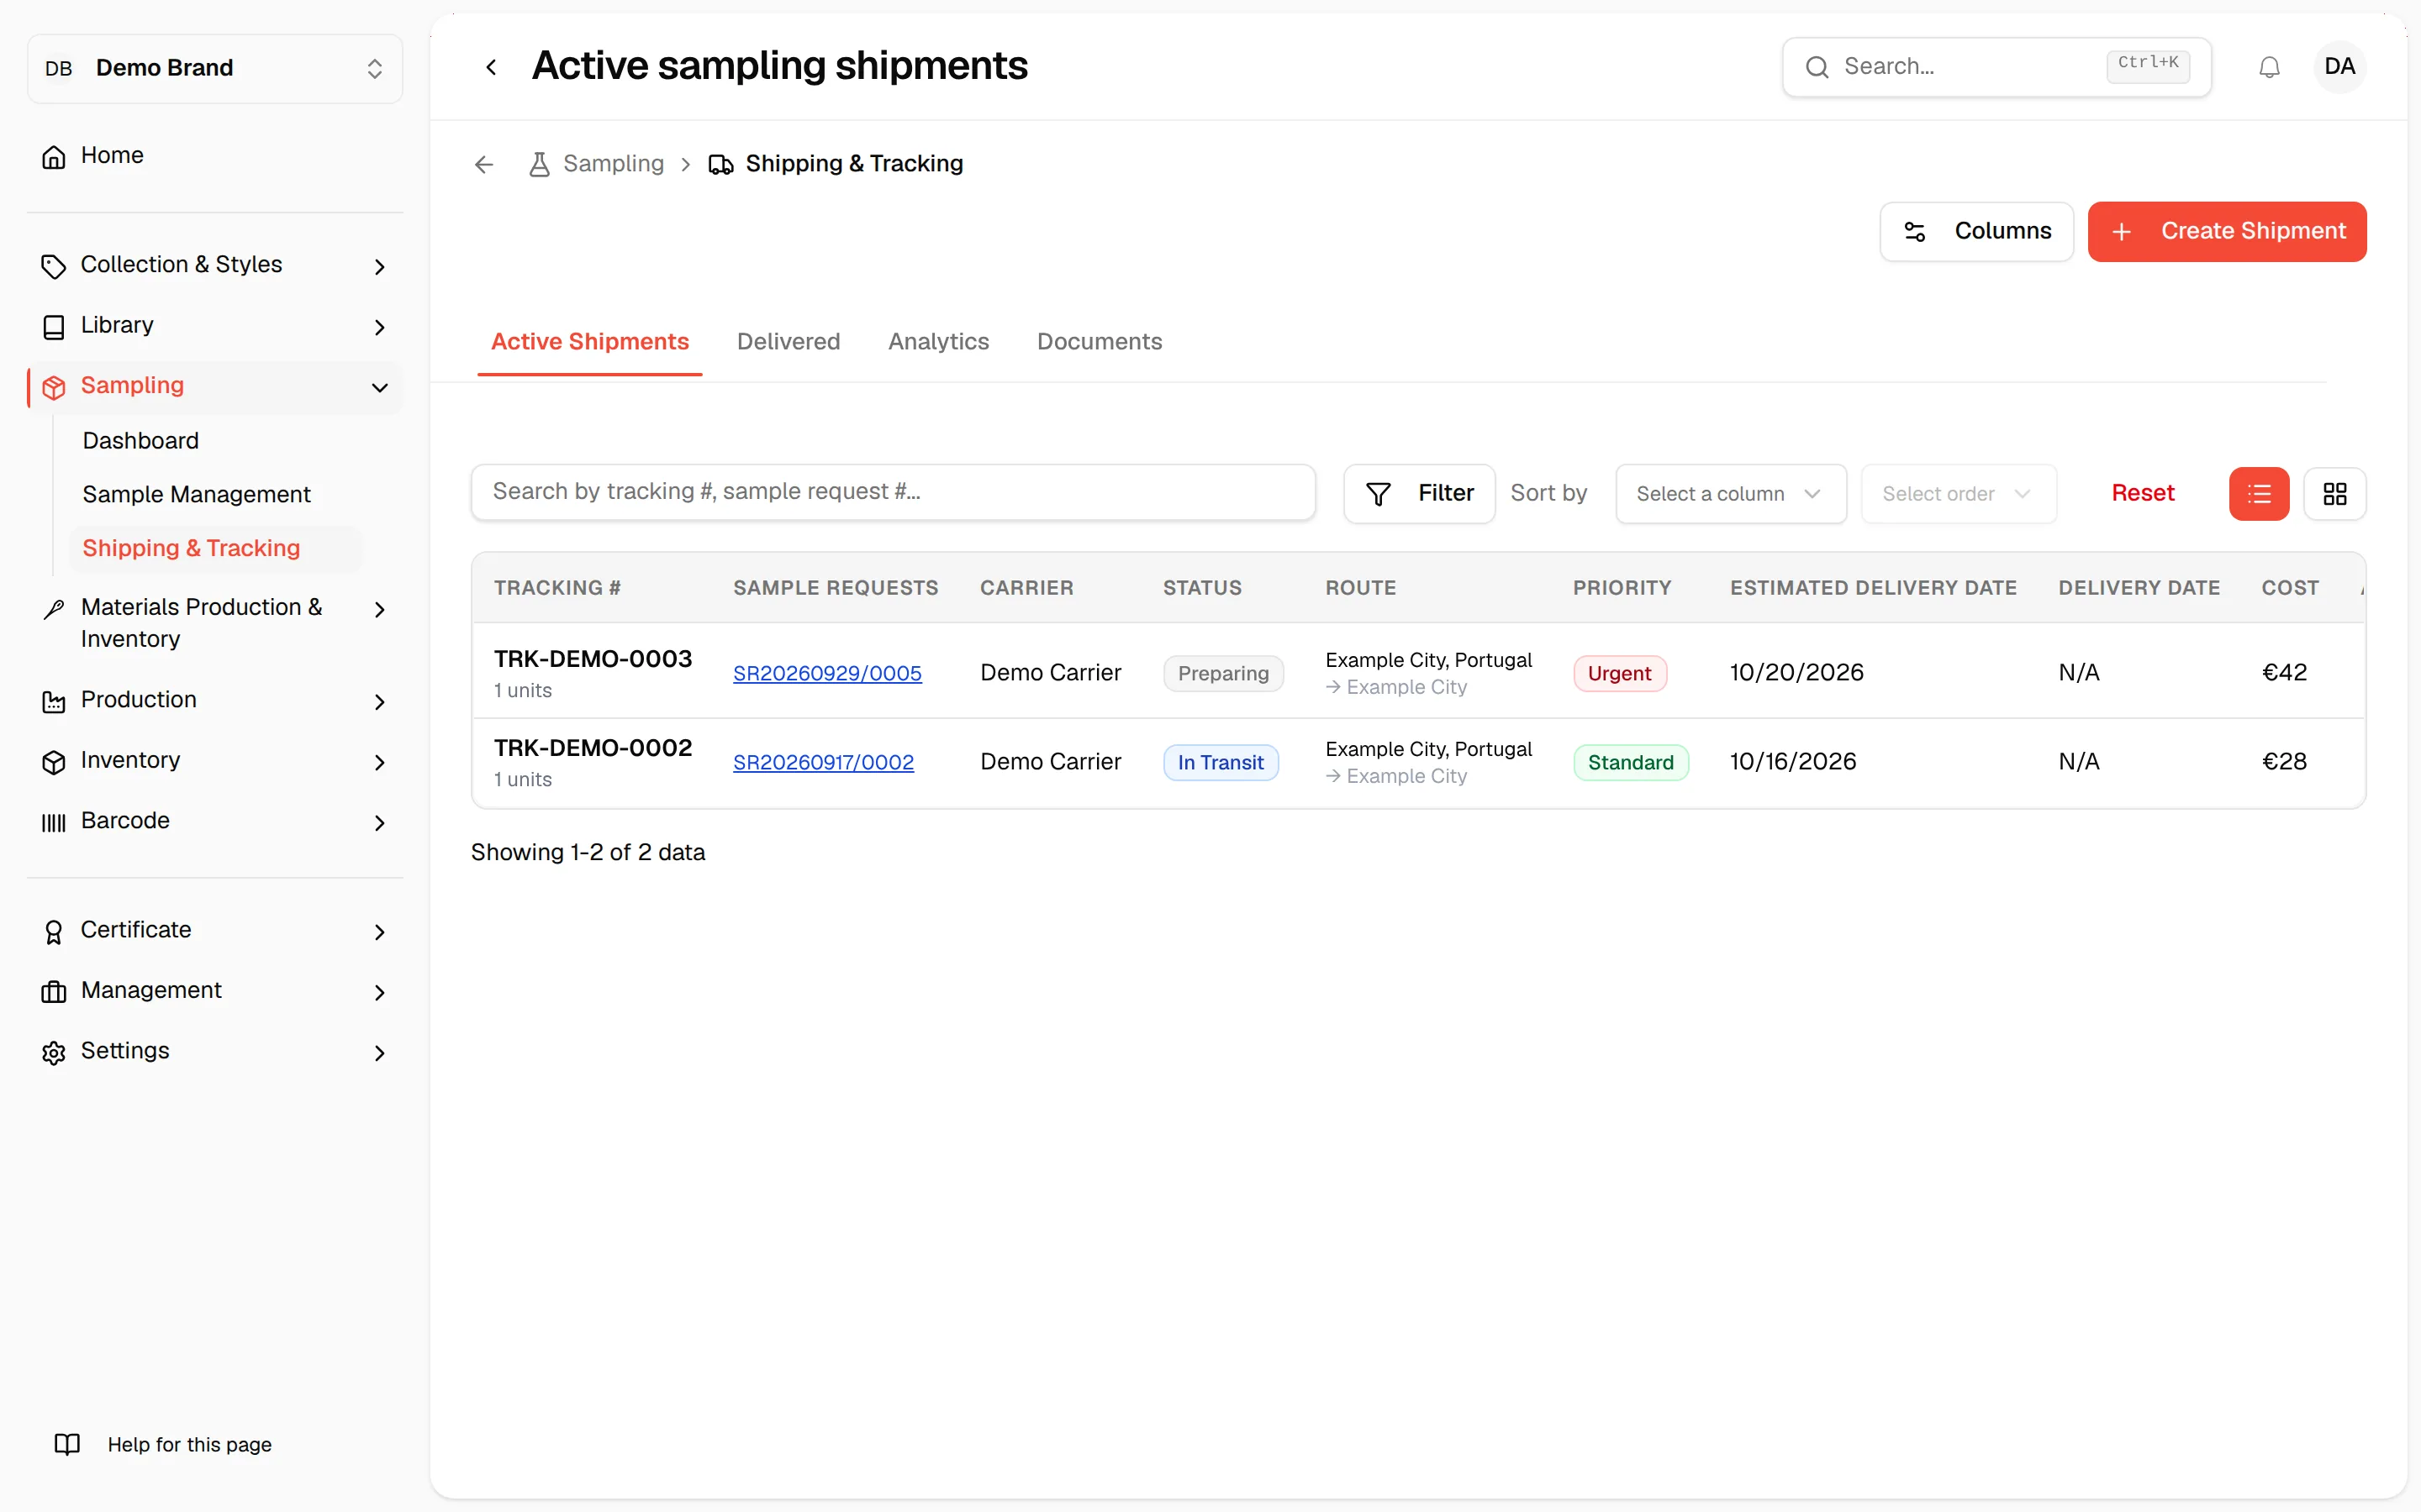
Task: Expand Collection & Styles chevron
Action: [379, 266]
